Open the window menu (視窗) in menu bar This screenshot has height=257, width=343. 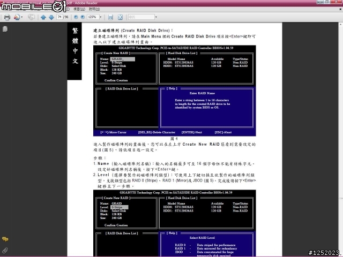[79, 9]
